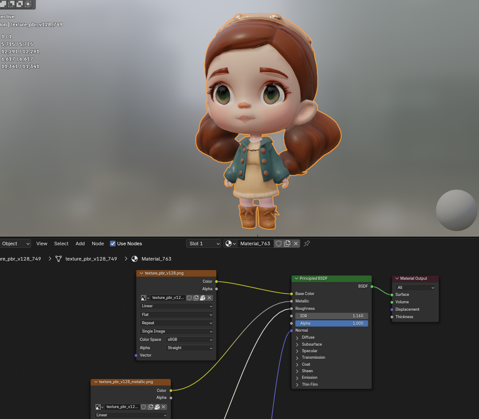Screen dimensions: 479x419
Task: Open image browse icon on texture_pbr_v128.png node
Action: (x=145, y=298)
